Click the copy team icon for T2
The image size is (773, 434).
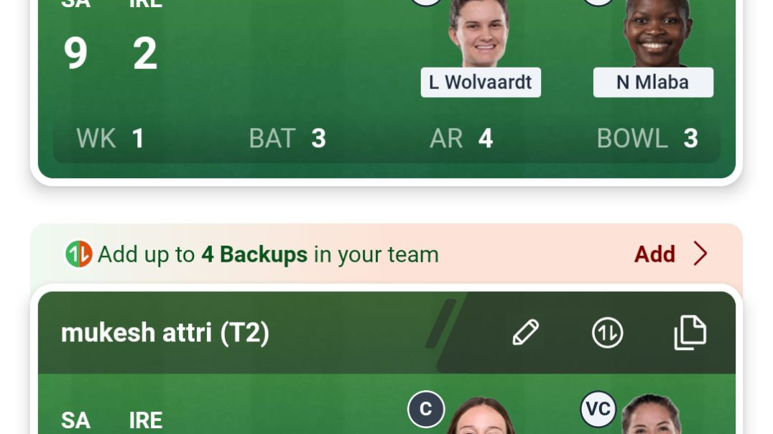point(690,333)
